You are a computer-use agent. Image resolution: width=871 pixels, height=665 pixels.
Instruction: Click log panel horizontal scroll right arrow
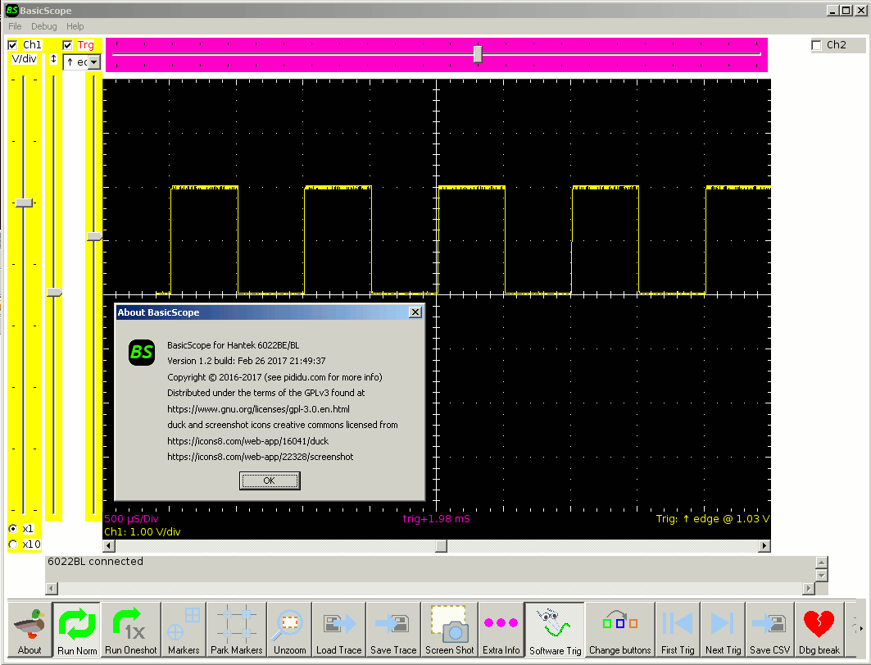coord(810,588)
